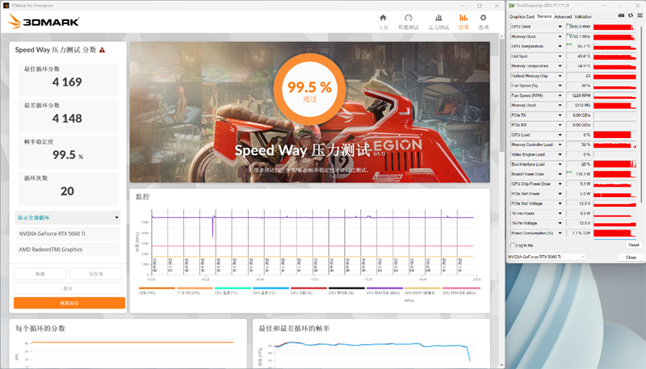The image size is (646, 369).
Task: Open GPU-Z hamburger menu icon
Action: point(640,15)
